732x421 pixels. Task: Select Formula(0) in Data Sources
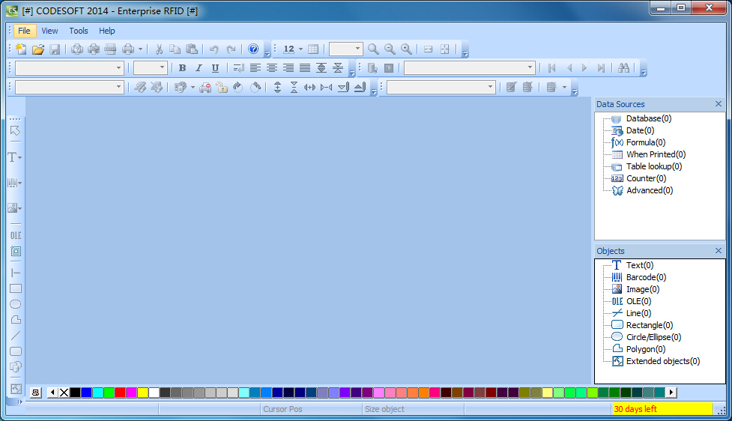pos(646,142)
